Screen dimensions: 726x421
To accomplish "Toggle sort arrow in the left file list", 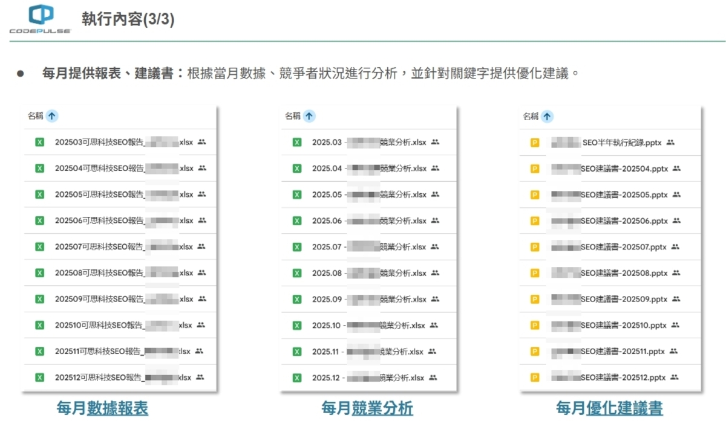I will tap(51, 116).
